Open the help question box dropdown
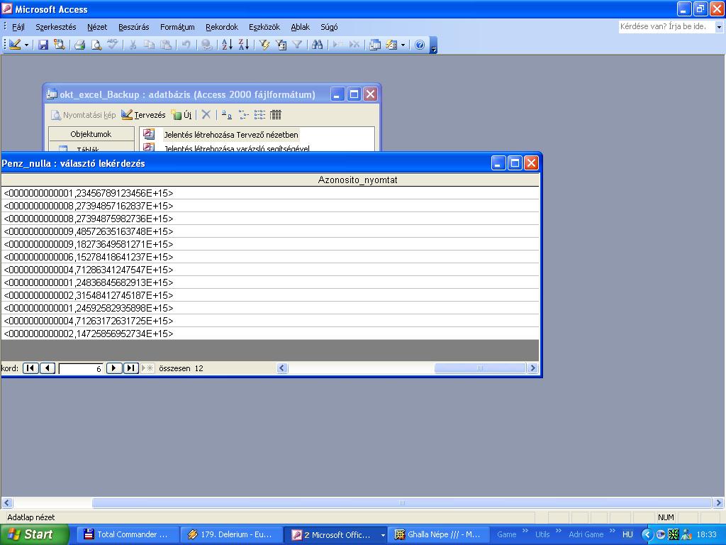 pos(719,27)
